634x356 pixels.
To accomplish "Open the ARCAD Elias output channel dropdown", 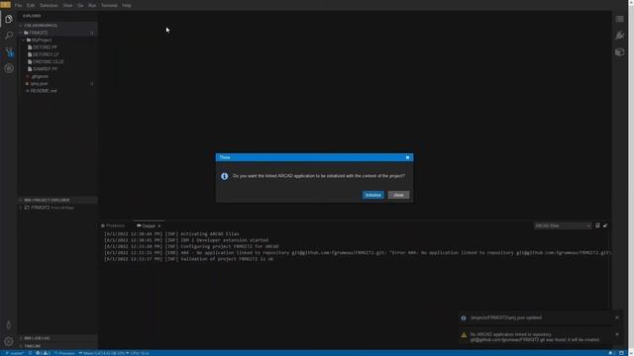I will (x=563, y=225).
